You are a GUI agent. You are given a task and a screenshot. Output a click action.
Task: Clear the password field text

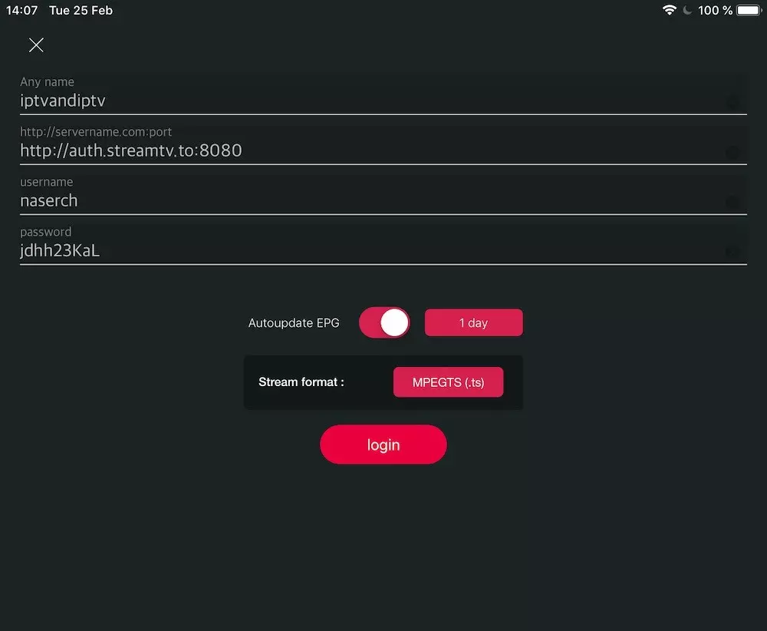pyautogui.click(x=732, y=251)
